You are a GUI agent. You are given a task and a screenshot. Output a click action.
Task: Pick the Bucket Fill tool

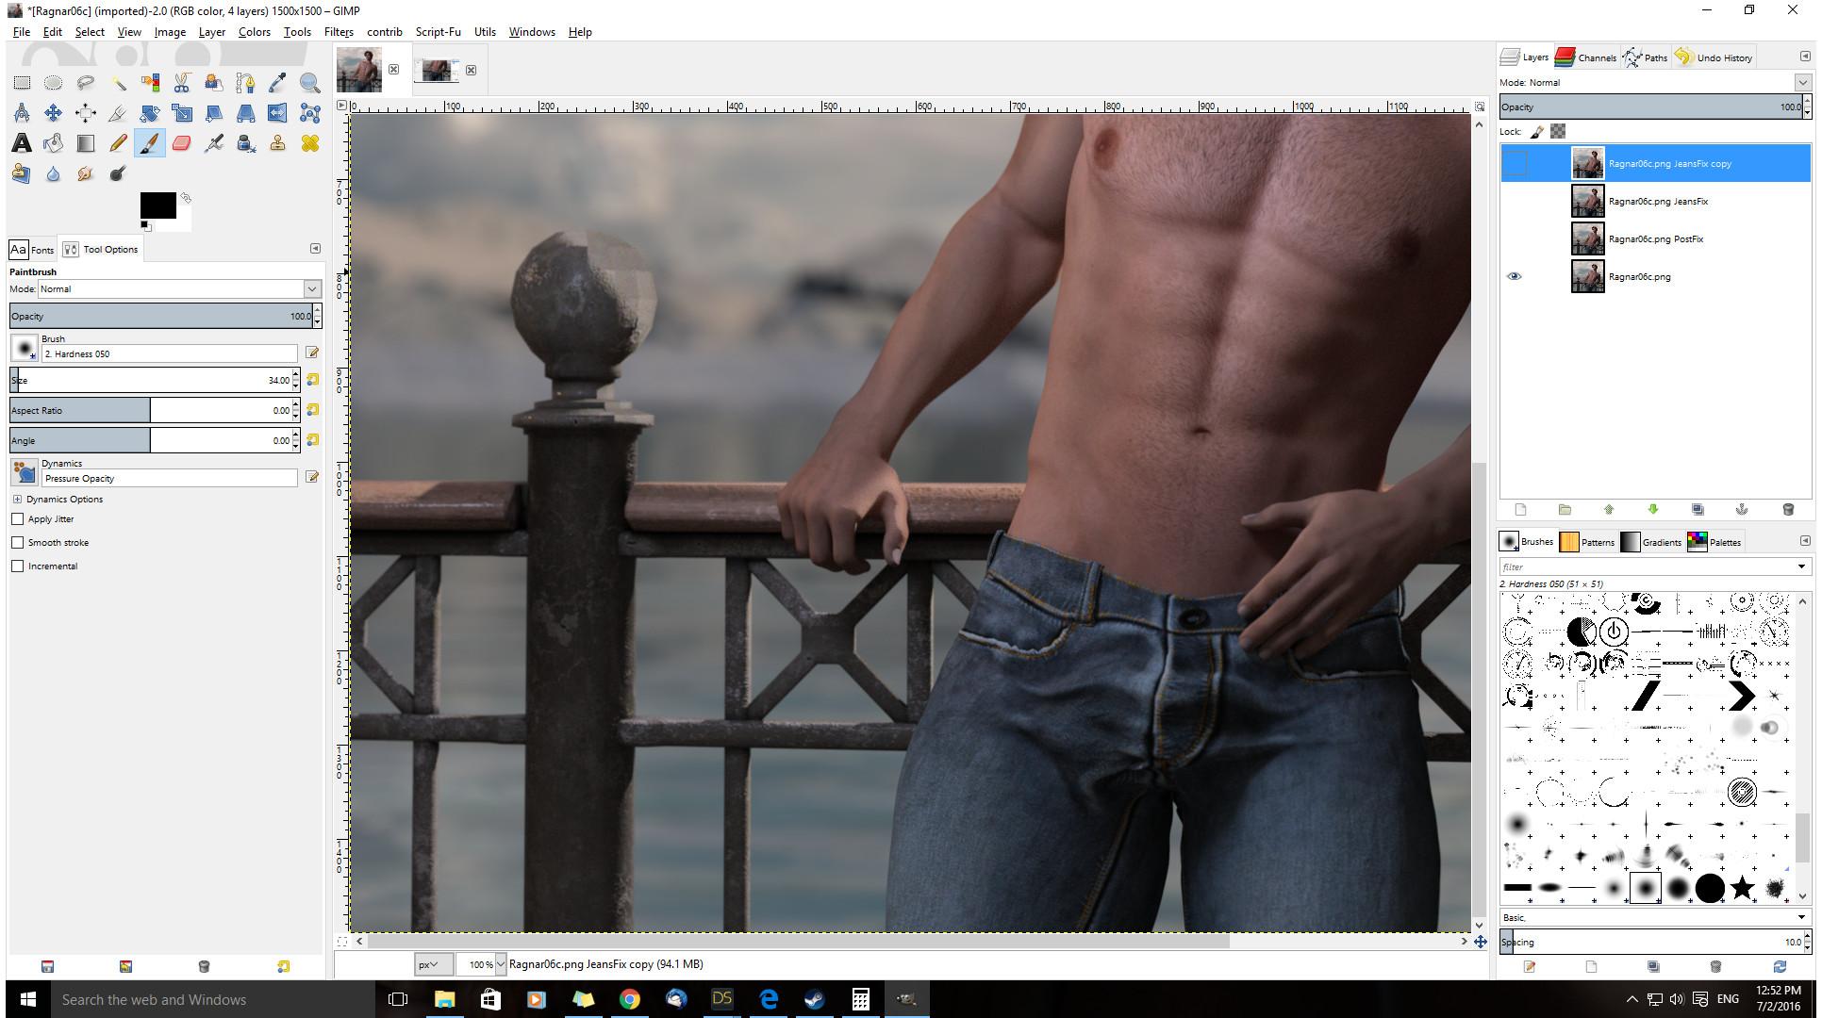tap(54, 143)
